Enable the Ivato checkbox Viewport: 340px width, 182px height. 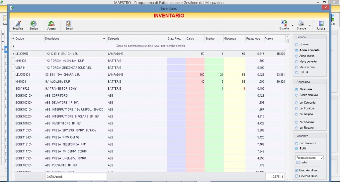point(298,162)
